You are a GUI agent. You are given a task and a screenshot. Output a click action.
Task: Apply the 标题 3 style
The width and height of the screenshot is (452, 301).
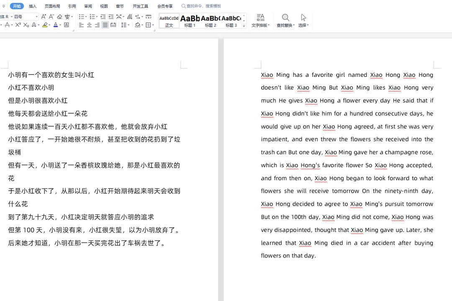[x=231, y=21]
